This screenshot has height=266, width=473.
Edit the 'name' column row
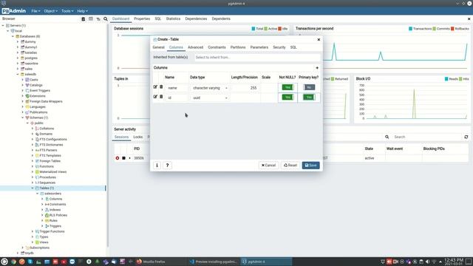click(155, 87)
